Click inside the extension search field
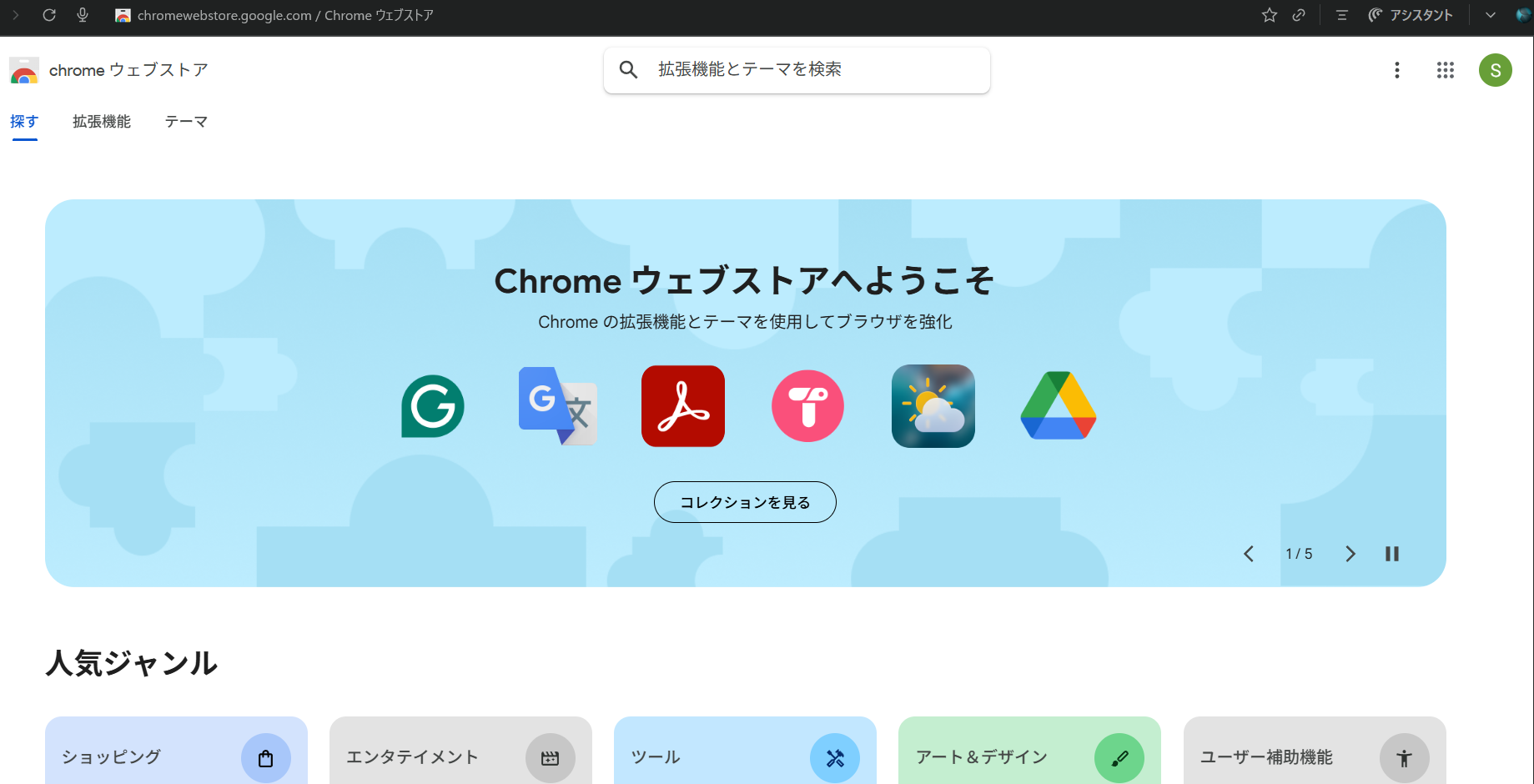This screenshot has height=784, width=1534. click(796, 70)
